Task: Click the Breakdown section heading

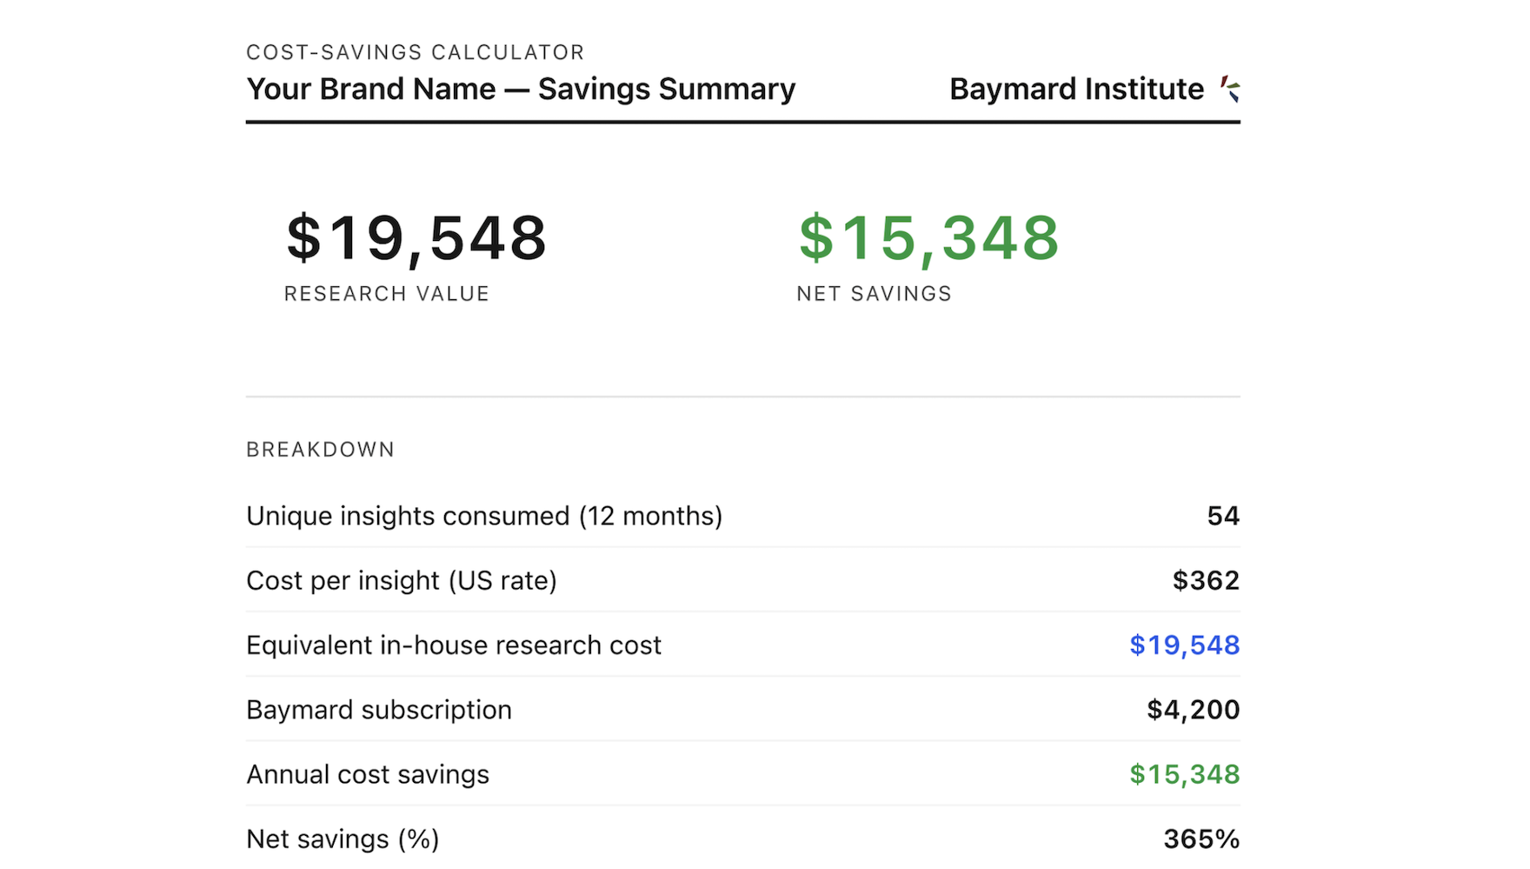Action: tap(321, 450)
